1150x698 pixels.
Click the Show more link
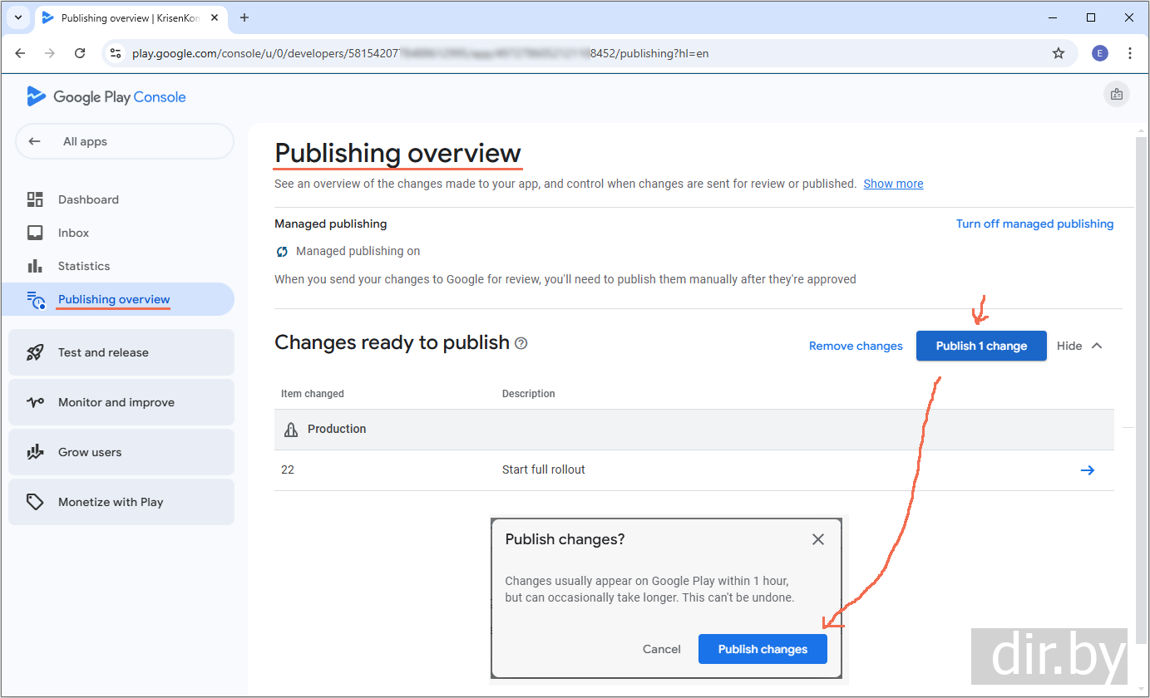(x=893, y=184)
